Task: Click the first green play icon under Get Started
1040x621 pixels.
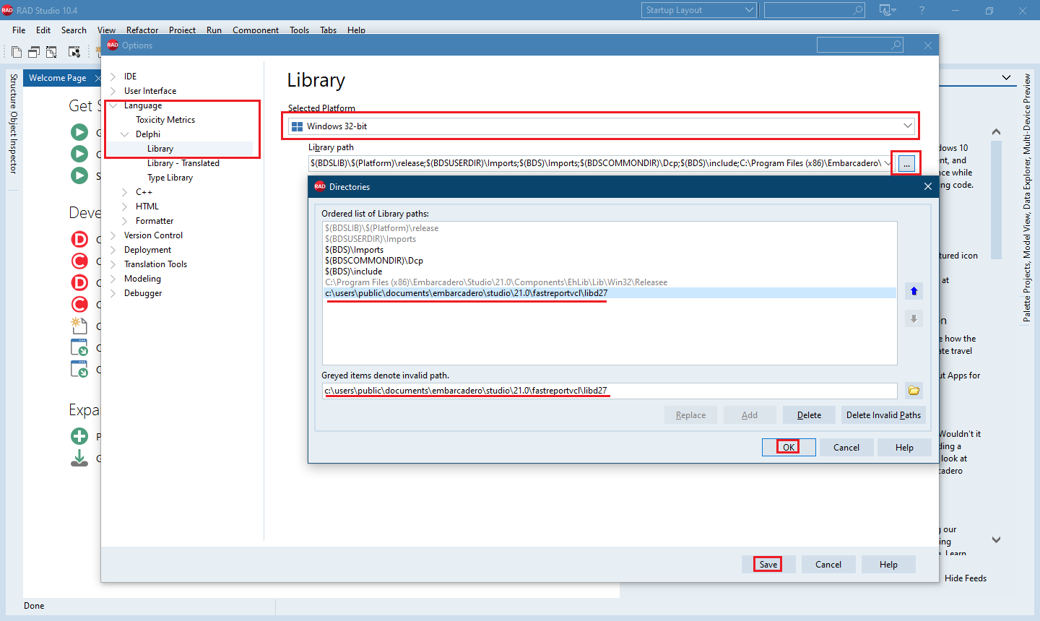Action: 79,132
